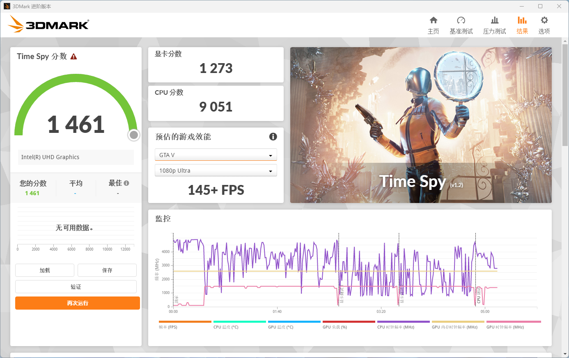The width and height of the screenshot is (569, 358).
Task: Click the estimated game performance info icon
Action: 273,137
